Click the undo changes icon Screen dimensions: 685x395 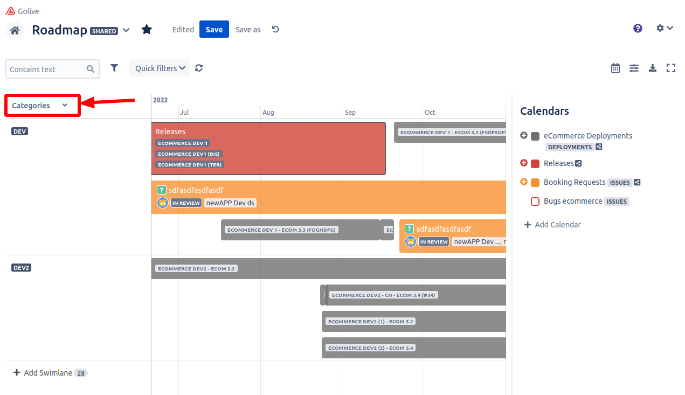click(275, 30)
